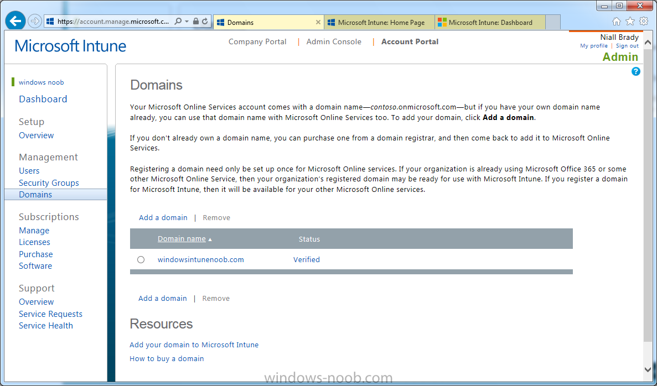Image resolution: width=657 pixels, height=386 pixels.
Task: Select the windowsintunenoob.com radio button
Action: [141, 260]
